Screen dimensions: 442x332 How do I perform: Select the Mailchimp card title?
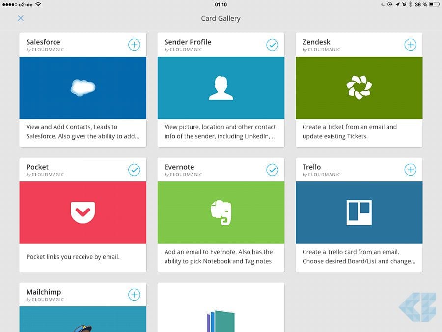point(44,292)
